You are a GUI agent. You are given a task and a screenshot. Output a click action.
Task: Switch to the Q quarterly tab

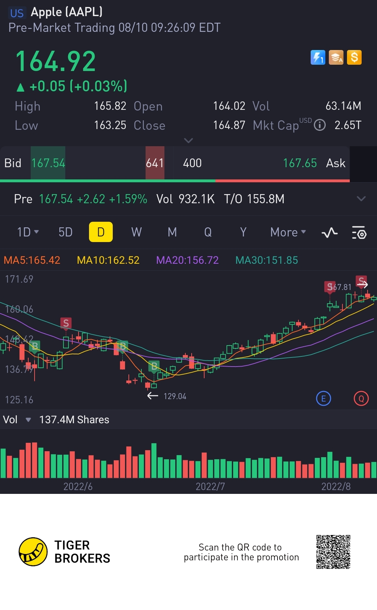pos(208,232)
